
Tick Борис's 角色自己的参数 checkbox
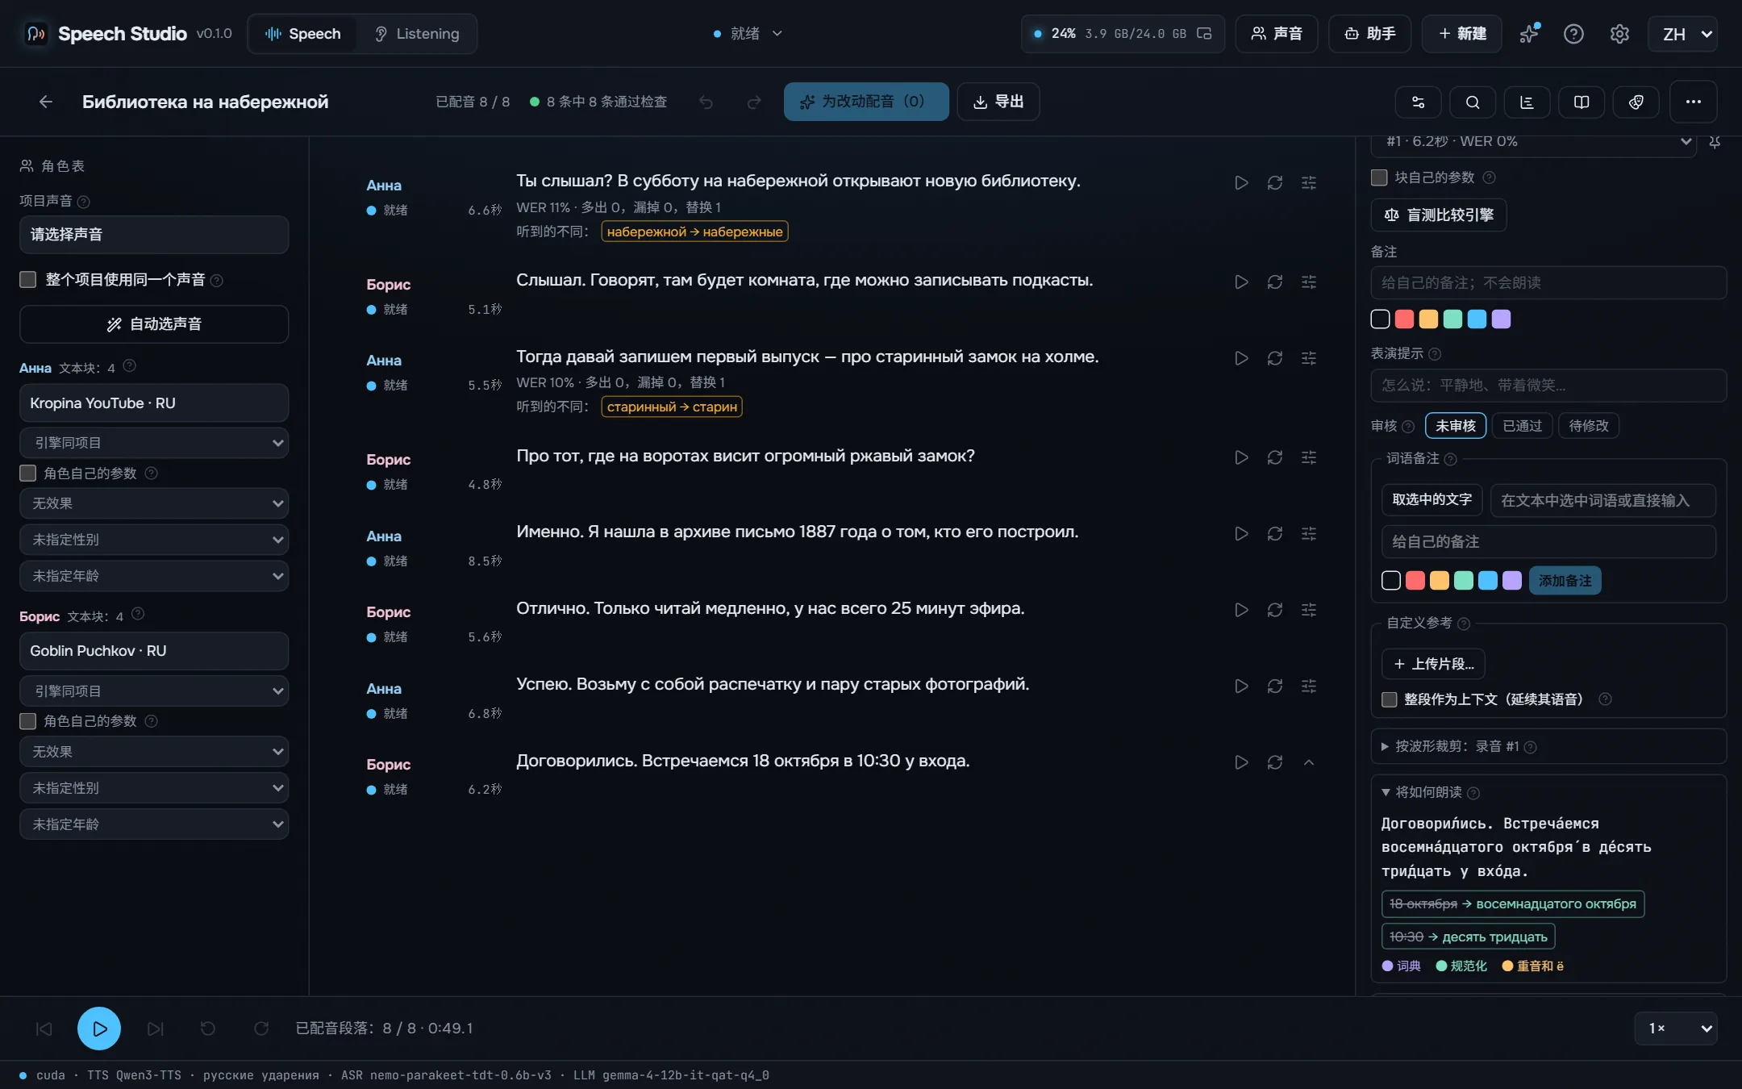28,721
